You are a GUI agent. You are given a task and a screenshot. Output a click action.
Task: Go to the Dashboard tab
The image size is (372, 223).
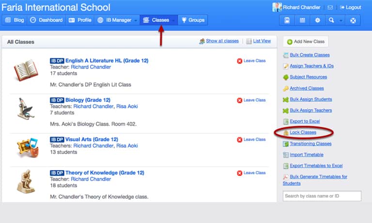tap(46, 20)
